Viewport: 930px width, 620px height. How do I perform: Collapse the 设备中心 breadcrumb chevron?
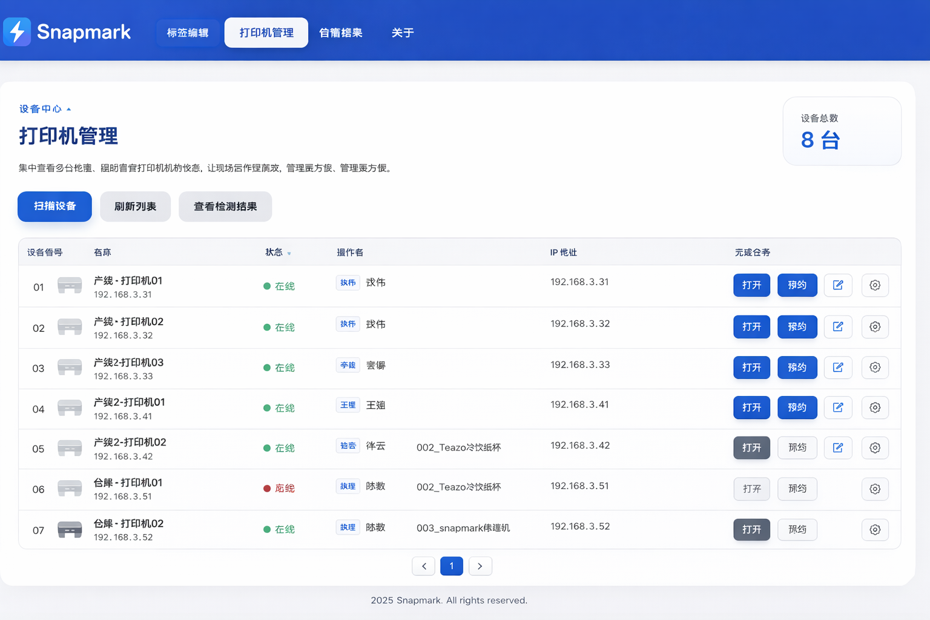[x=68, y=109]
